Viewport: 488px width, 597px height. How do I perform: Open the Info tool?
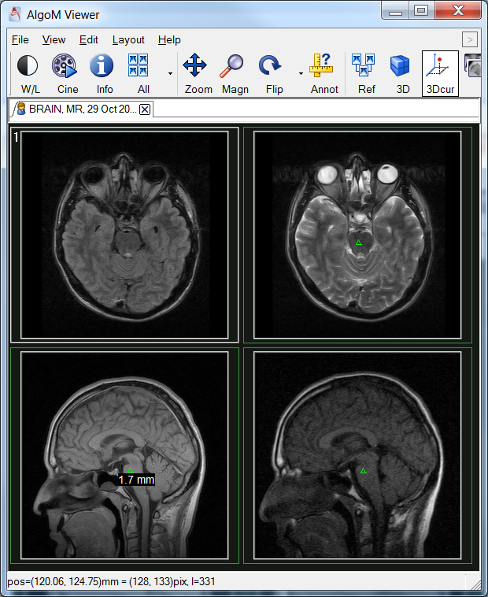[103, 74]
